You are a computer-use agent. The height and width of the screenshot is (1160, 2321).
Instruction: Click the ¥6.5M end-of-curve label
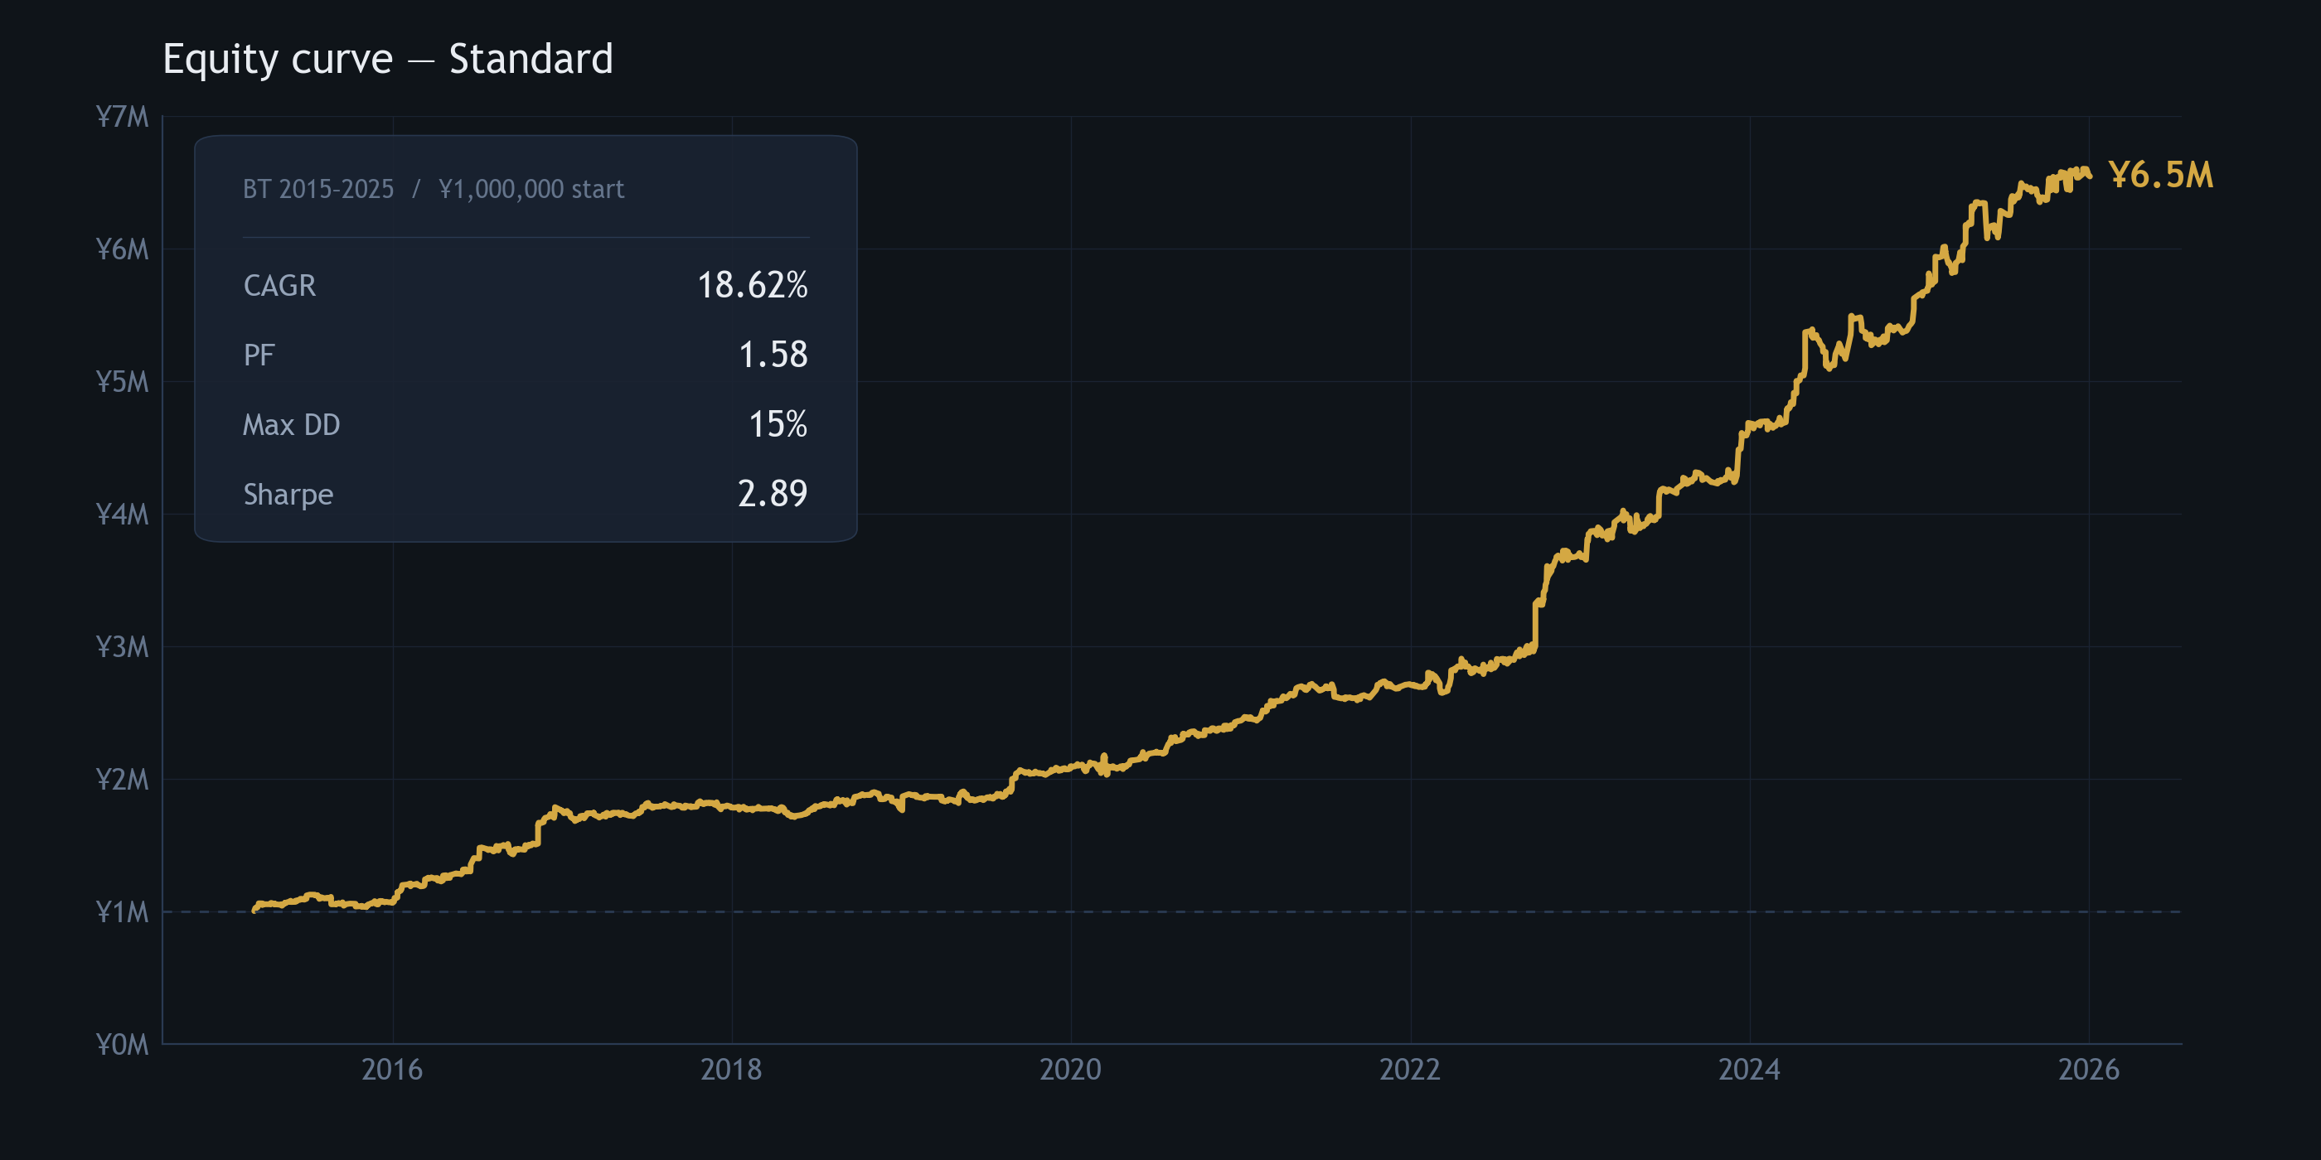click(x=2159, y=176)
